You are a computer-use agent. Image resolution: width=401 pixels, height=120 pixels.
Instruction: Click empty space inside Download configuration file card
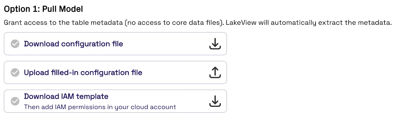pyautogui.click(x=165, y=44)
